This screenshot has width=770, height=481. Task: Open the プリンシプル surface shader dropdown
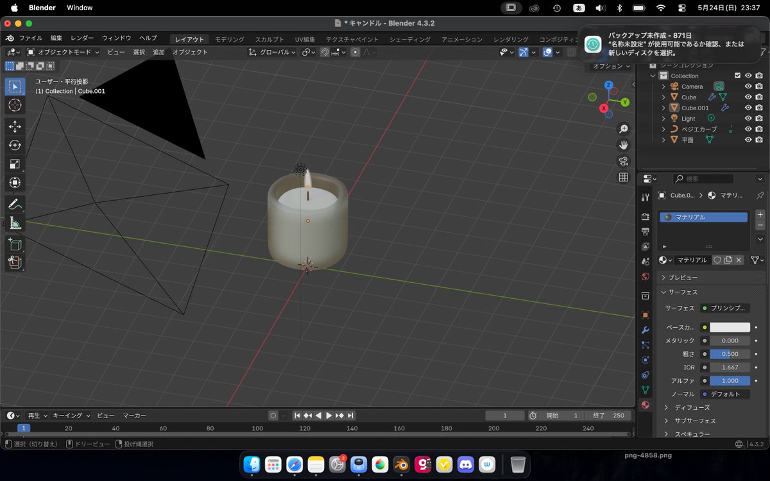point(725,308)
